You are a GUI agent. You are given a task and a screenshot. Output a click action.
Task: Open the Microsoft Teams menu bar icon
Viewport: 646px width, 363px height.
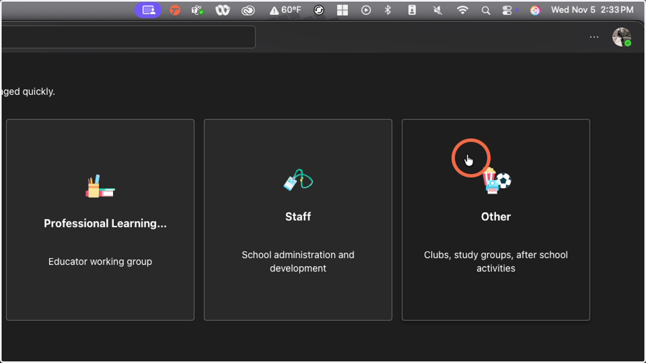point(198,10)
